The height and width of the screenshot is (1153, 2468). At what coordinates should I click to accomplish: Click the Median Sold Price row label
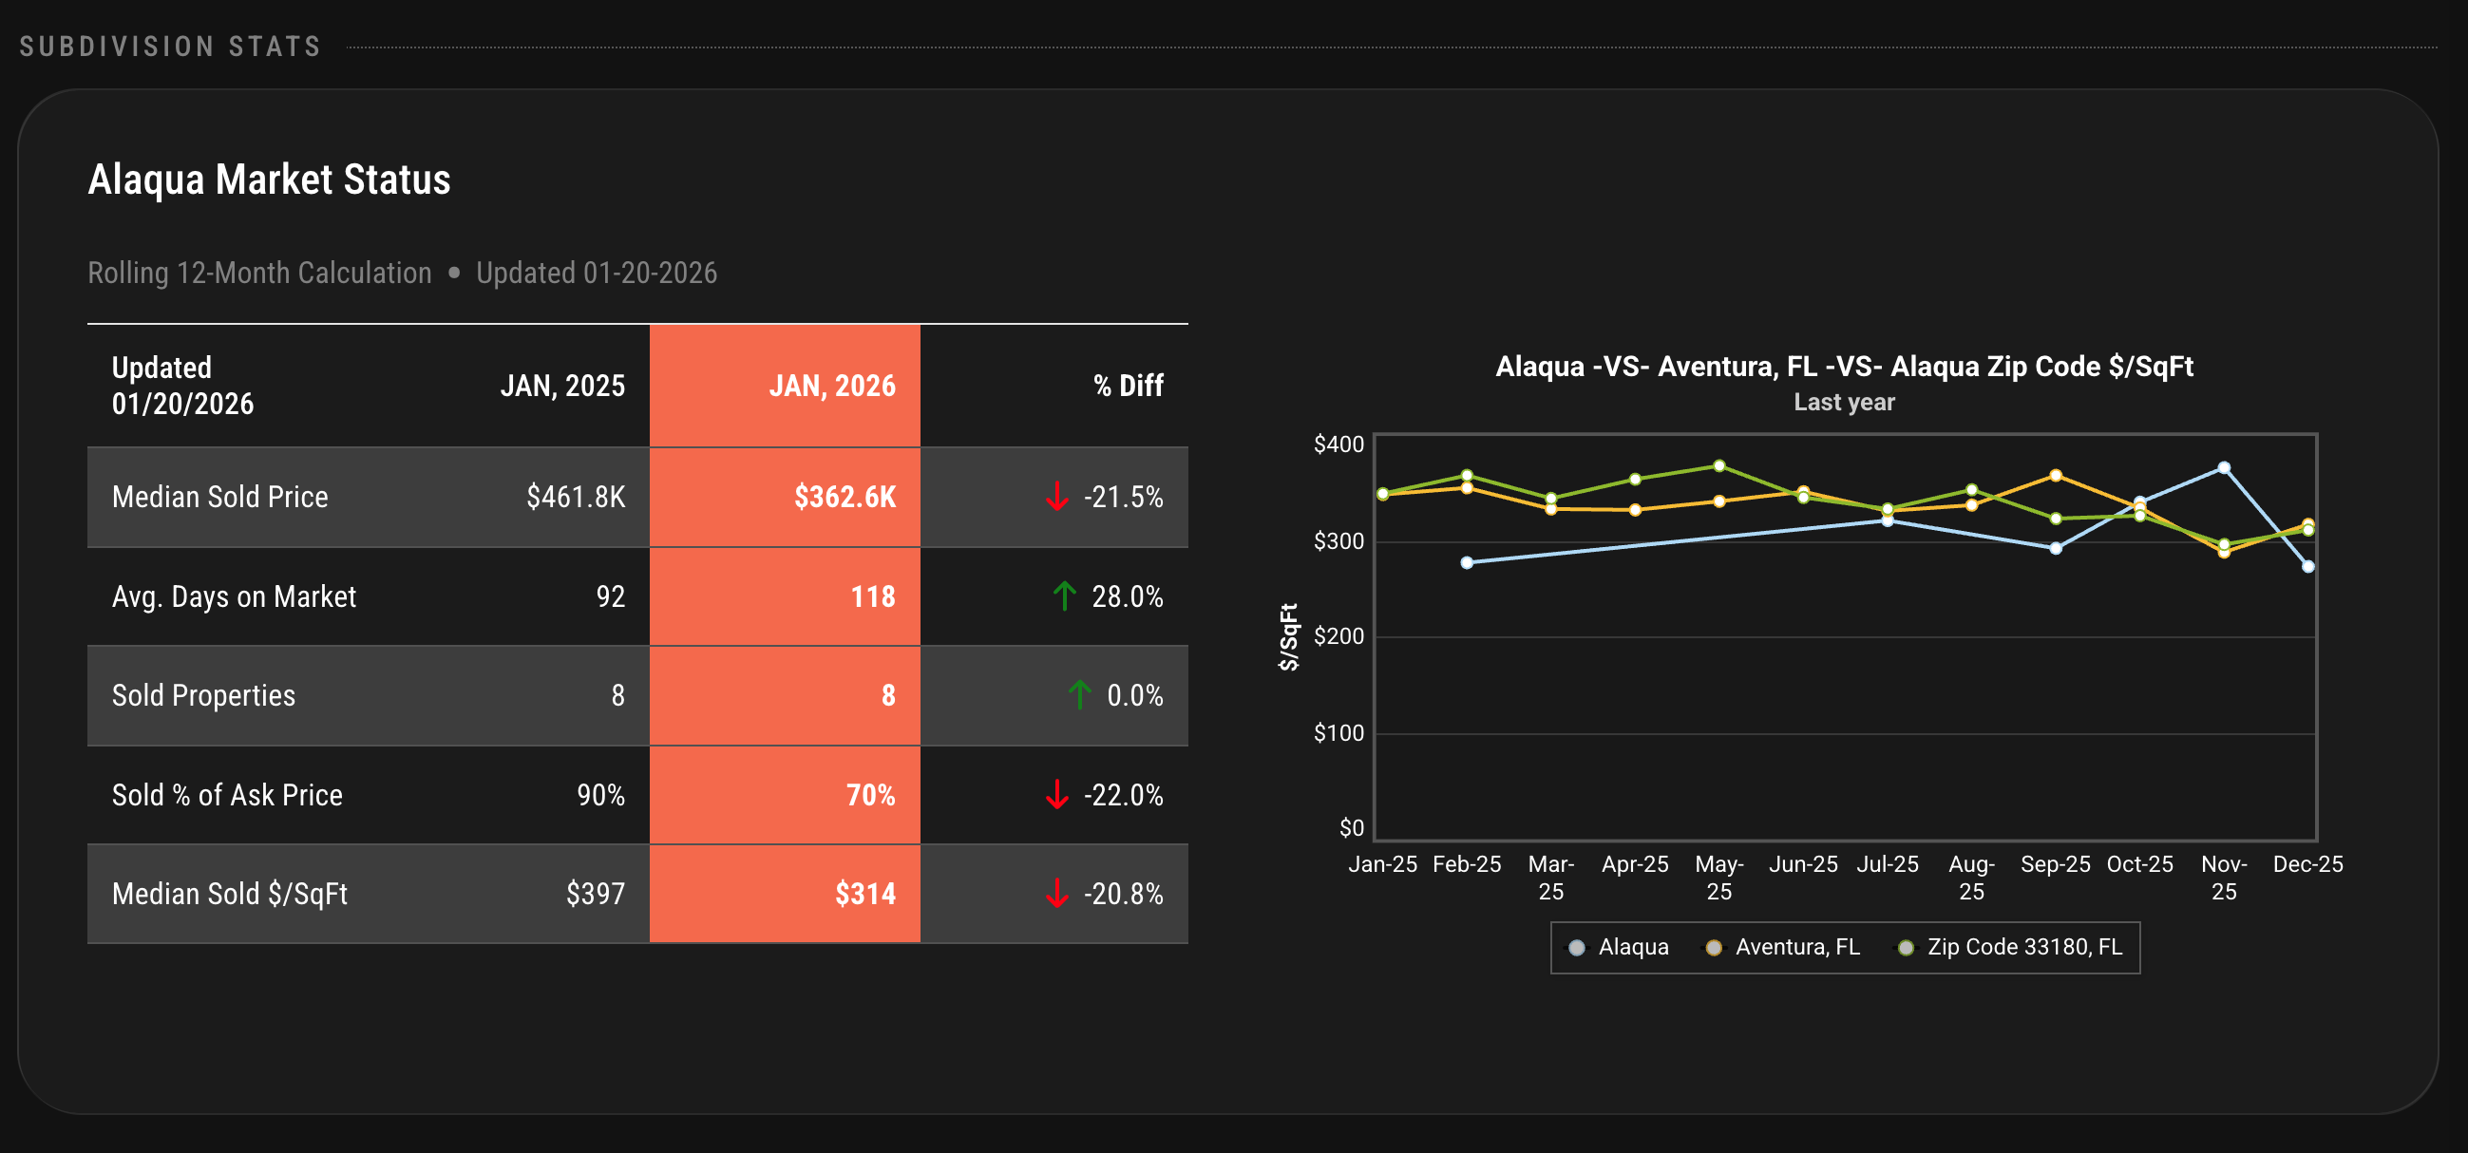(x=219, y=496)
